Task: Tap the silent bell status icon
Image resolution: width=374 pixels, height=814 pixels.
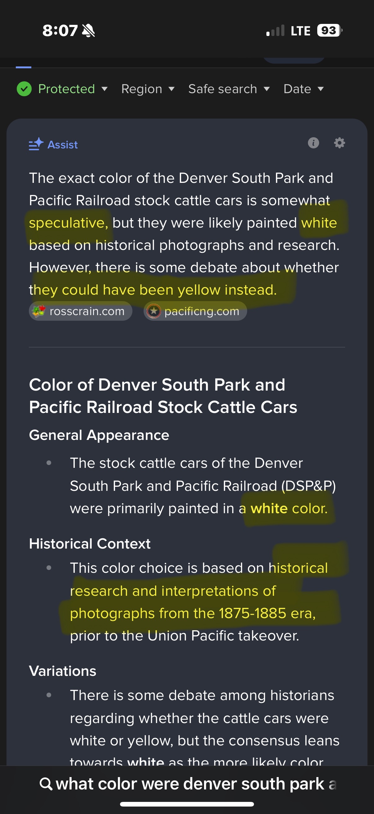Action: click(88, 31)
